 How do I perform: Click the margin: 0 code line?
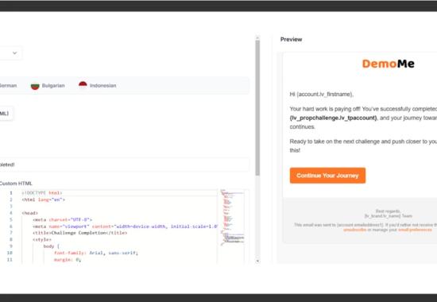point(68,260)
